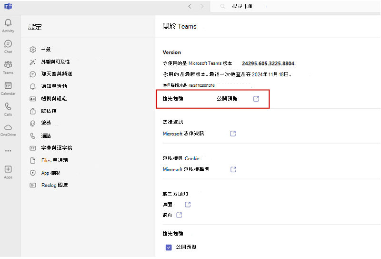Image resolution: width=381 pixels, height=259 pixels.
Task: Go forward with the right arrow
Action: pyautogui.click(x=202, y=6)
